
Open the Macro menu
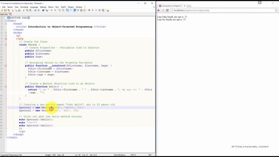pos(51,7)
